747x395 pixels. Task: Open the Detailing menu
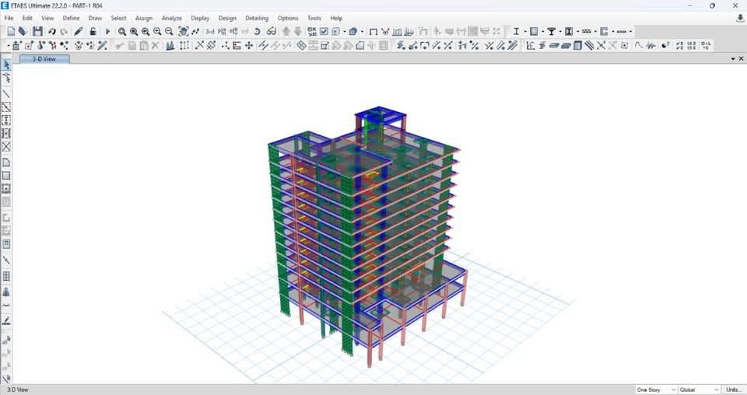pyautogui.click(x=257, y=18)
